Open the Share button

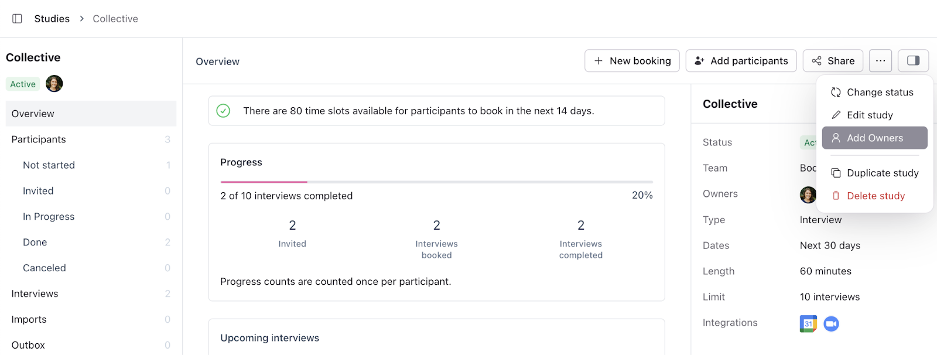833,61
